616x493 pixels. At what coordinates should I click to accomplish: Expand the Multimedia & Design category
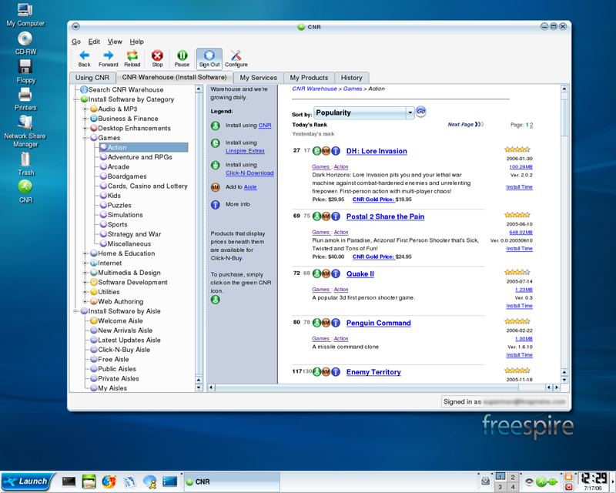point(85,273)
